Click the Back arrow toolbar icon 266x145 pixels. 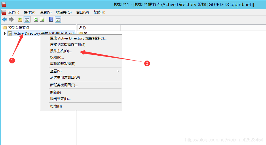tap(5, 20)
